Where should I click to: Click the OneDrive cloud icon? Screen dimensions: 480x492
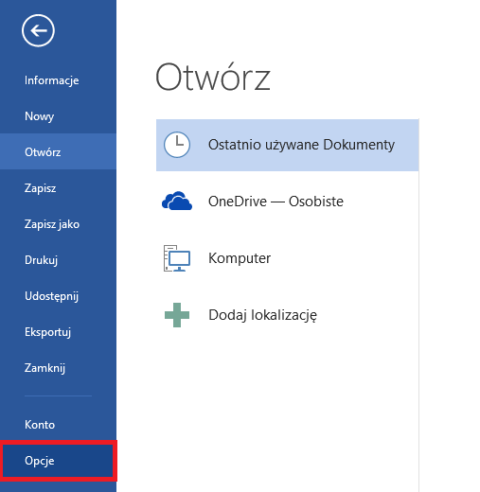click(x=177, y=201)
